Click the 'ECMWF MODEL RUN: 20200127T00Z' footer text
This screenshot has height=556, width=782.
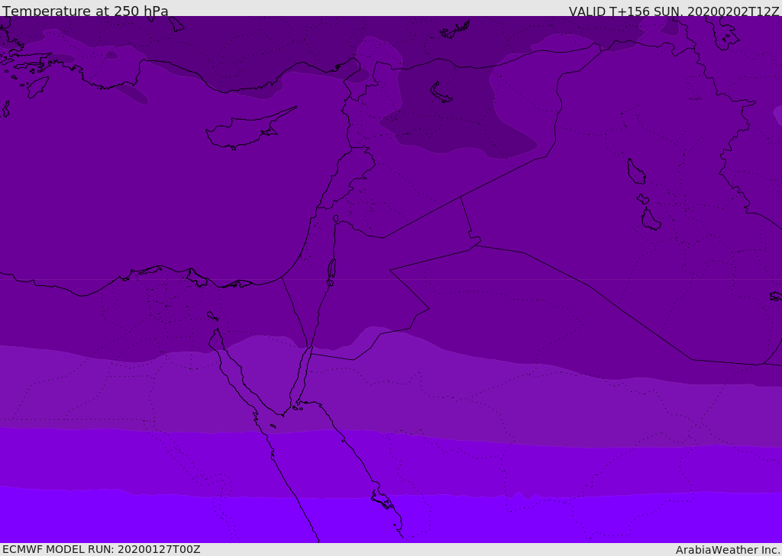coord(102,549)
